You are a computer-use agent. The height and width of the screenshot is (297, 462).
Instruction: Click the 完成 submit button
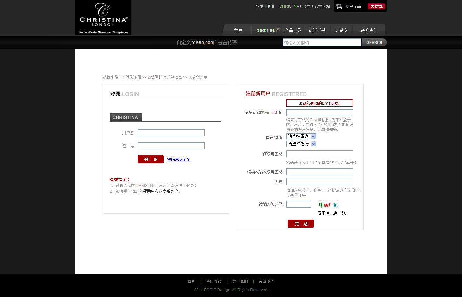click(301, 224)
